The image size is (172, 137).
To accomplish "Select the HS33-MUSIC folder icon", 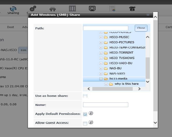I will point(106,37).
